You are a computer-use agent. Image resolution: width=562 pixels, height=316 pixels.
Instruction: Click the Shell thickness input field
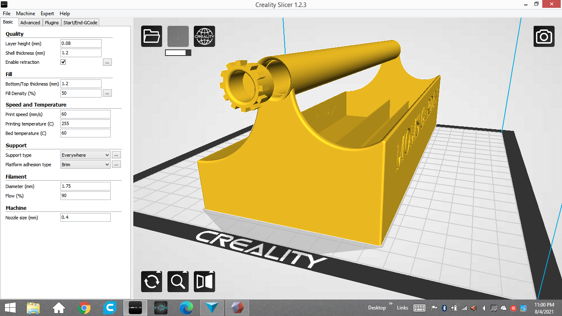click(81, 53)
